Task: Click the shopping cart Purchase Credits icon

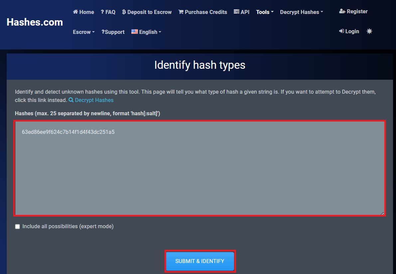Action: (x=181, y=12)
